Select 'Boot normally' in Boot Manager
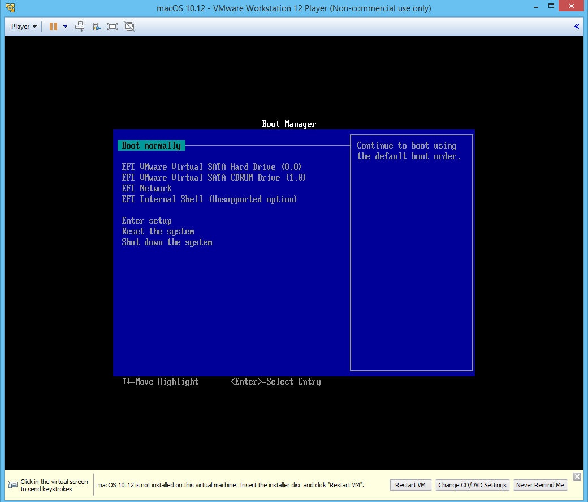 (152, 145)
